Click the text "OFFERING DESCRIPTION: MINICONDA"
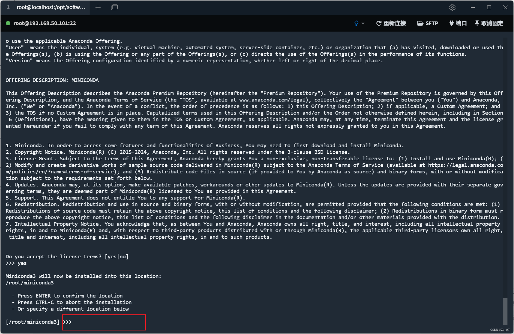 [52, 80]
